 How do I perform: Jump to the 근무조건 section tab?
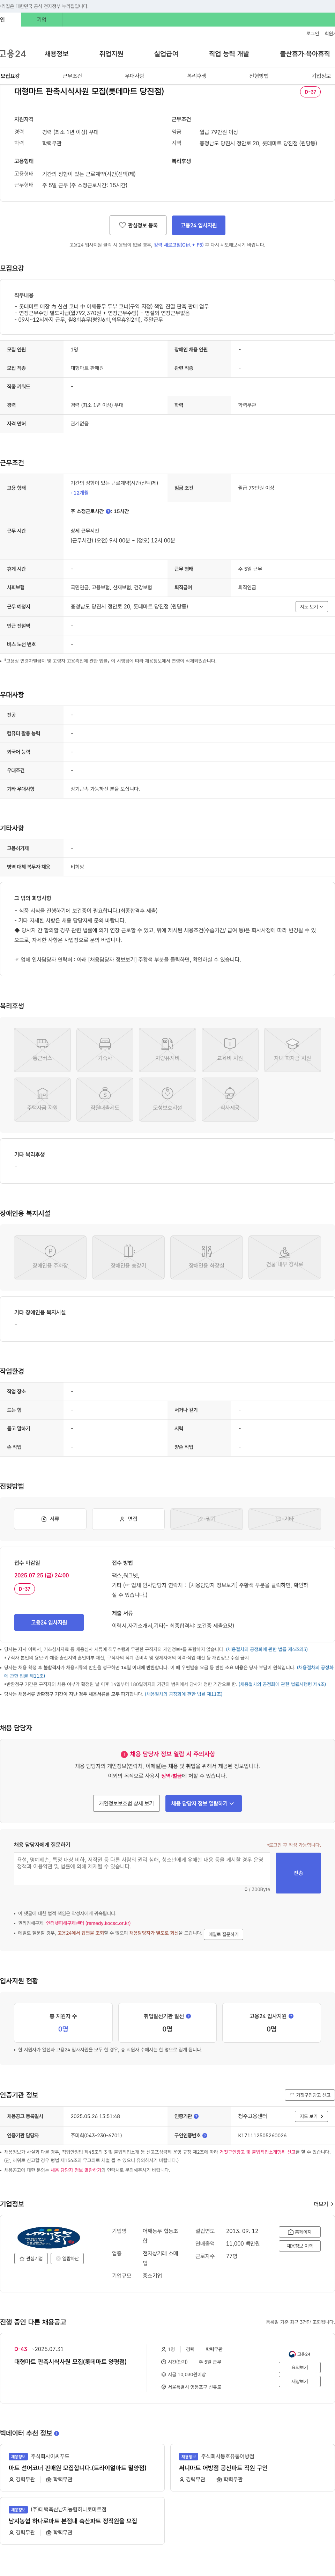(x=72, y=76)
